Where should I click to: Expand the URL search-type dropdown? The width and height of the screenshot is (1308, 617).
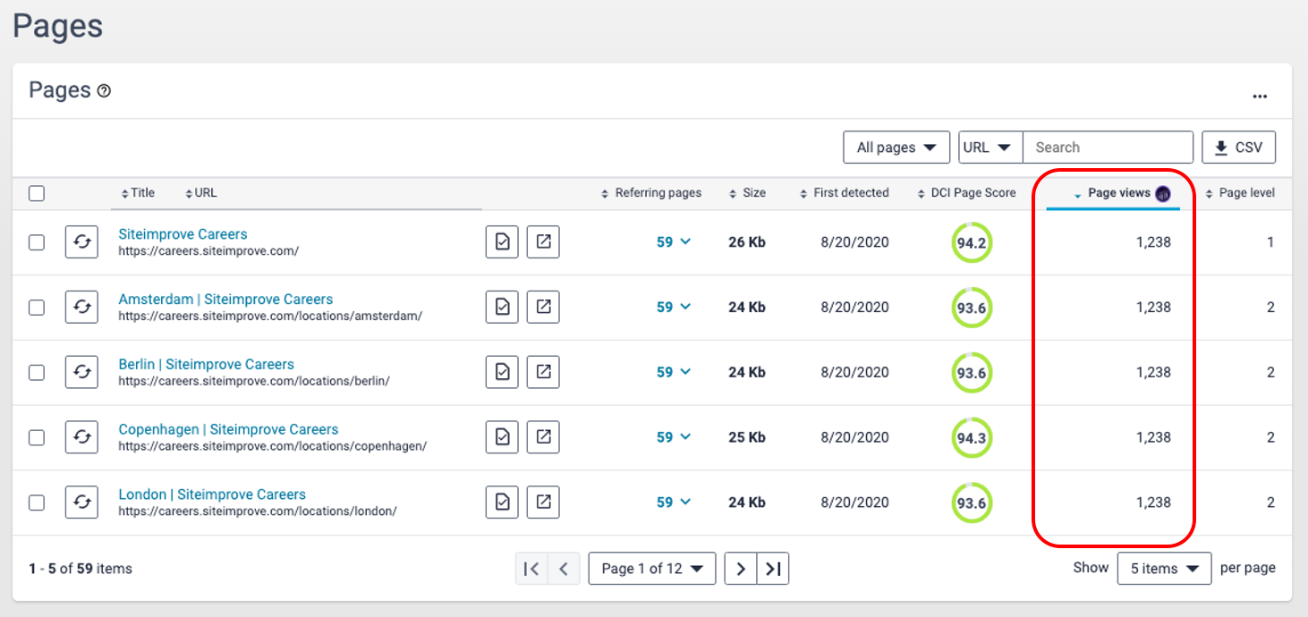(x=990, y=148)
